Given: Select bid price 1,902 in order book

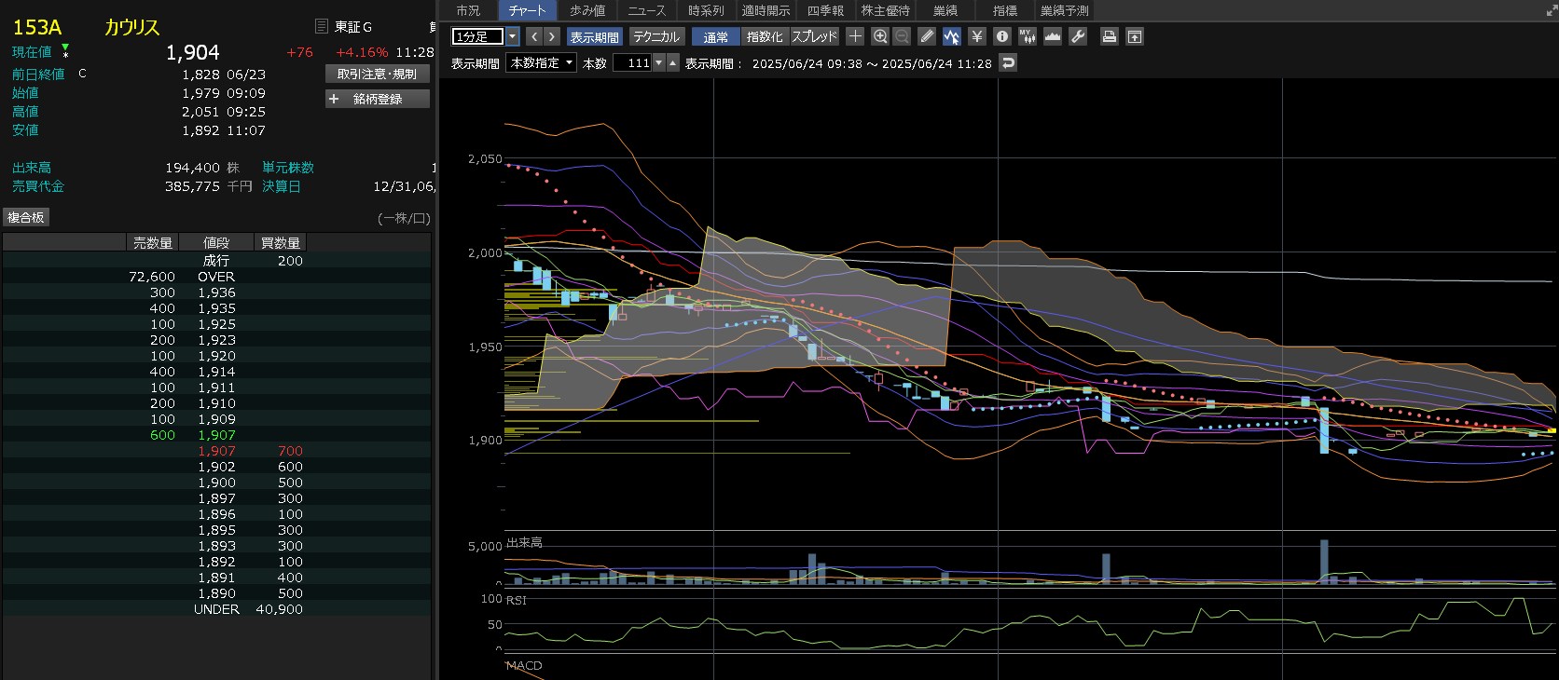Looking at the screenshot, I should tap(216, 467).
